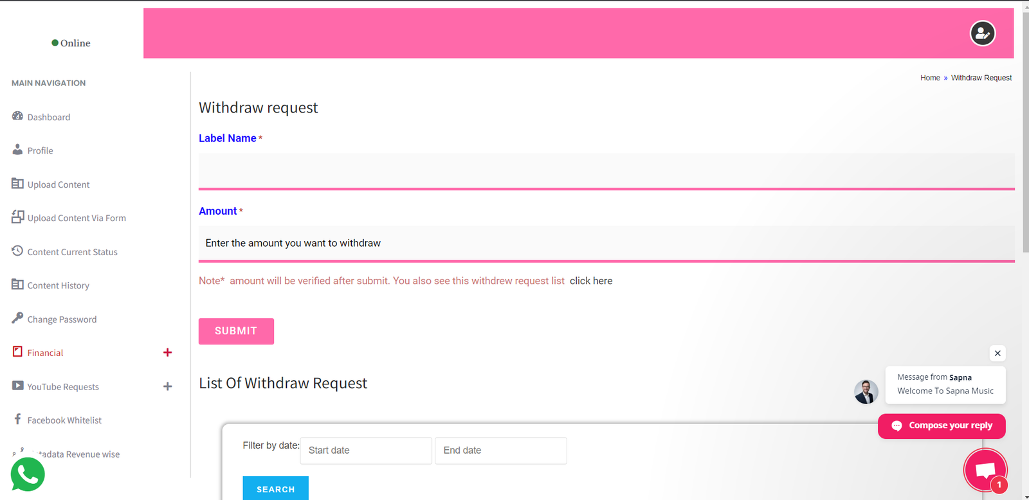This screenshot has width=1029, height=500.
Task: Click the Content Current Status history icon
Action: tap(17, 251)
